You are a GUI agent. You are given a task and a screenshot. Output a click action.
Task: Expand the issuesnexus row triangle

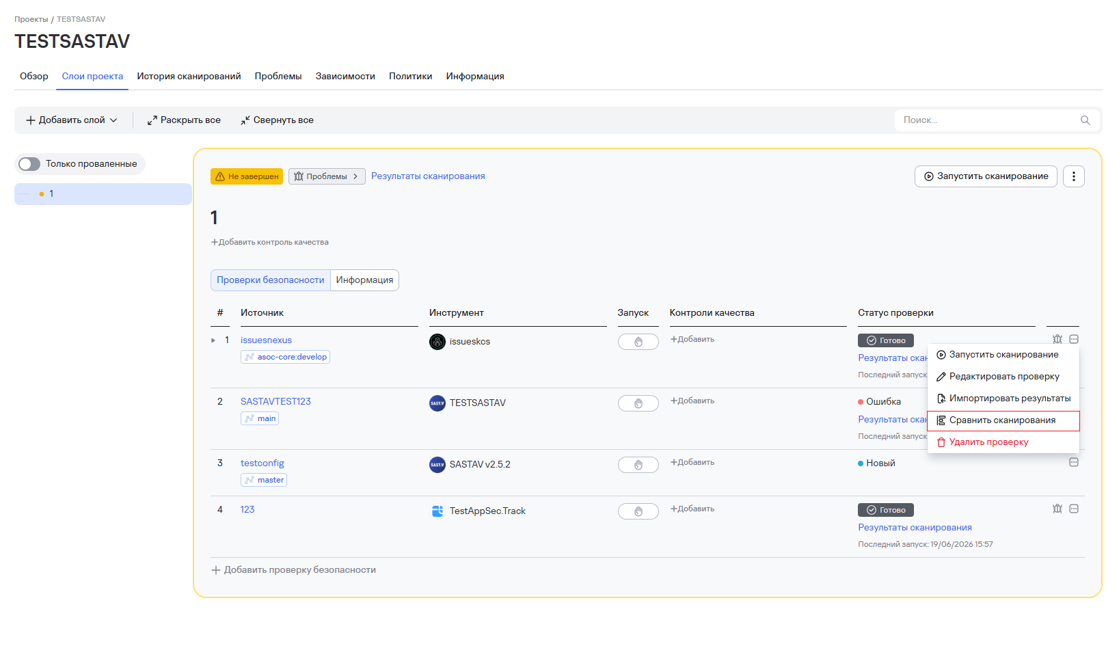[213, 340]
